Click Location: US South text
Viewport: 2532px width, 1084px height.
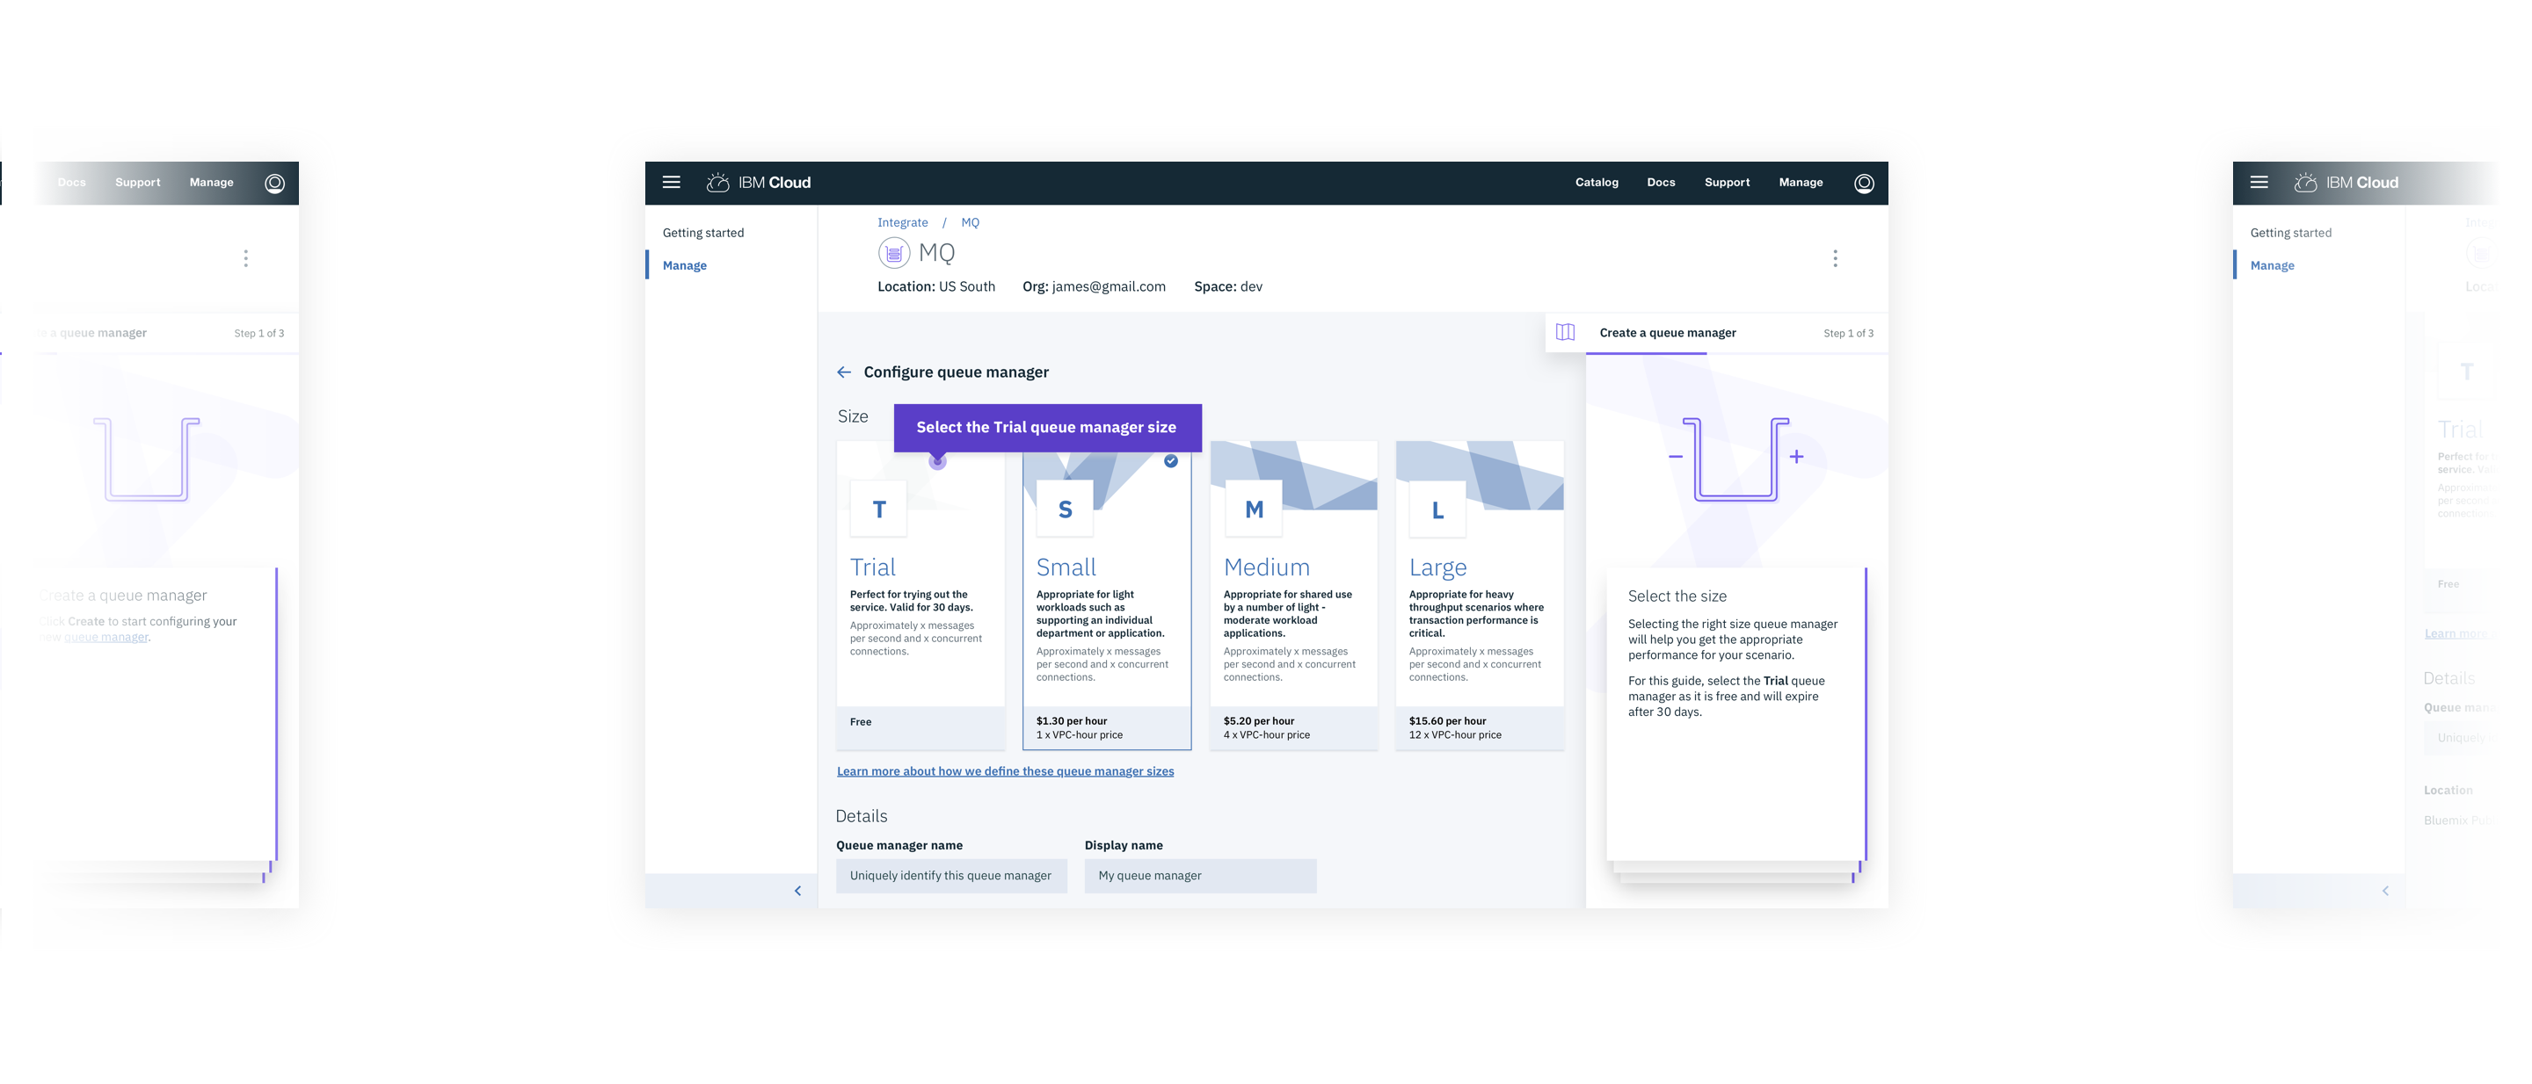coord(935,286)
